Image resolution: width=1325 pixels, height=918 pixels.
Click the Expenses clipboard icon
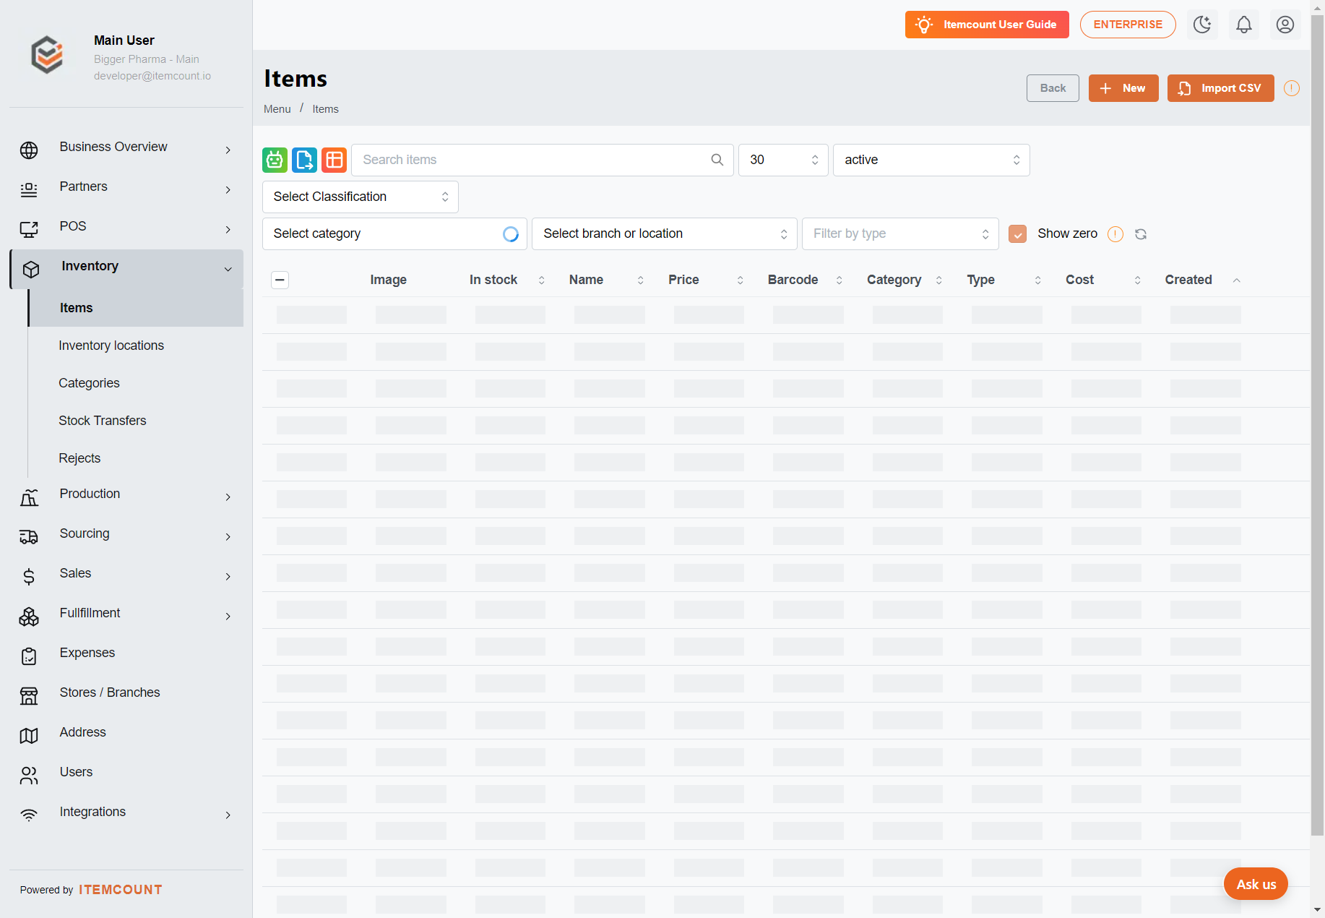click(29, 656)
